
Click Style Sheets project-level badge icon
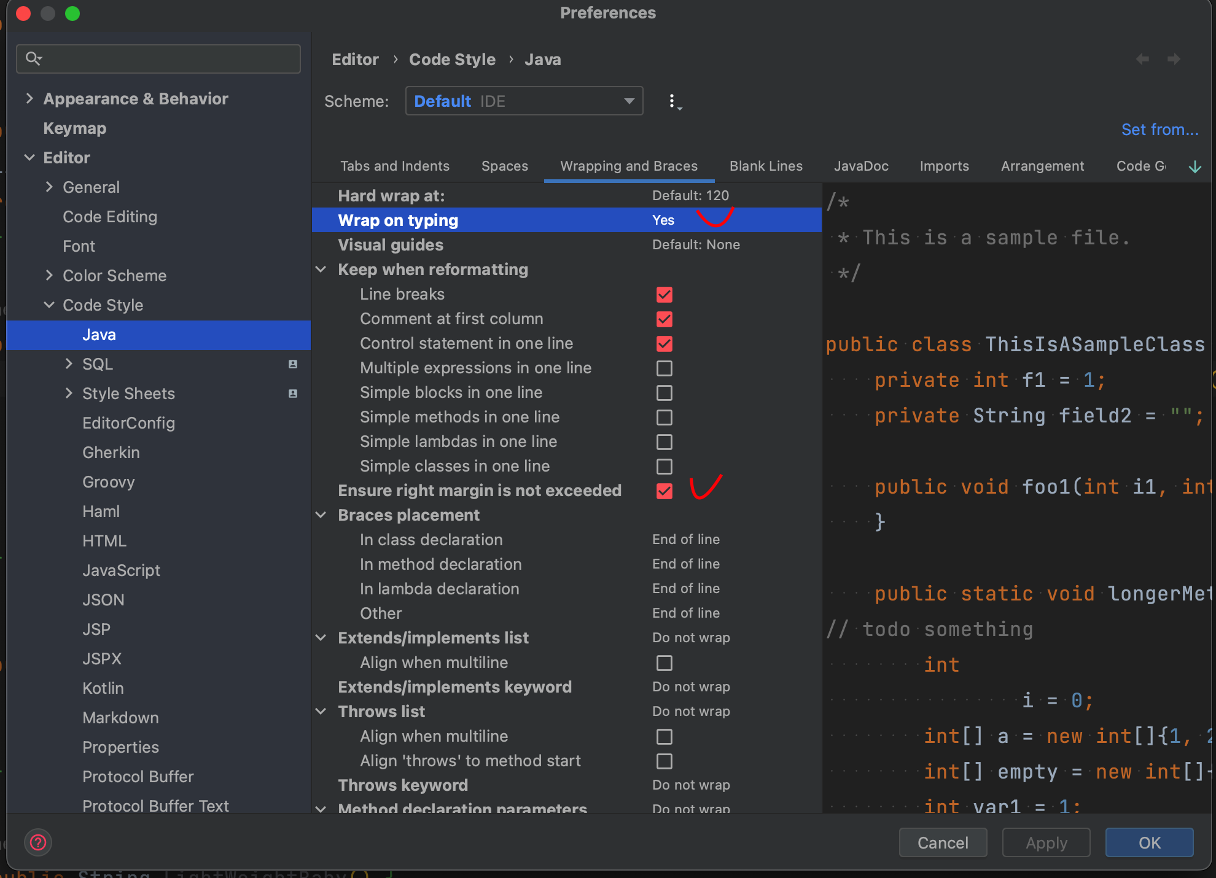(x=293, y=394)
